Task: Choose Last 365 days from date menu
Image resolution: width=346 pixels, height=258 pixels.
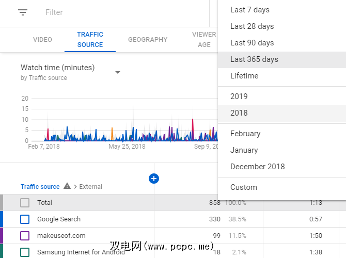Action: pyautogui.click(x=254, y=59)
